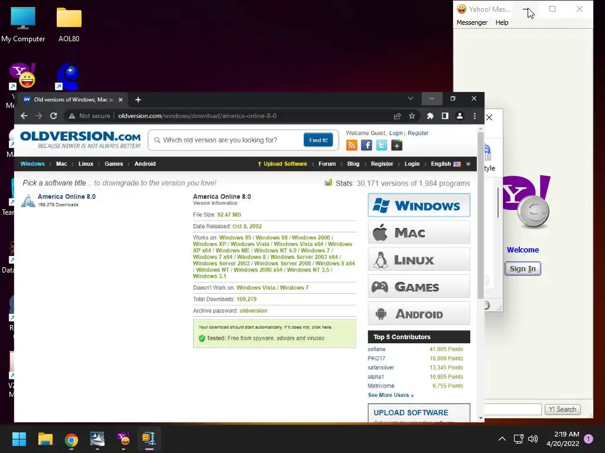Click Upload Software in nav bar
The image size is (605, 453).
point(282,164)
